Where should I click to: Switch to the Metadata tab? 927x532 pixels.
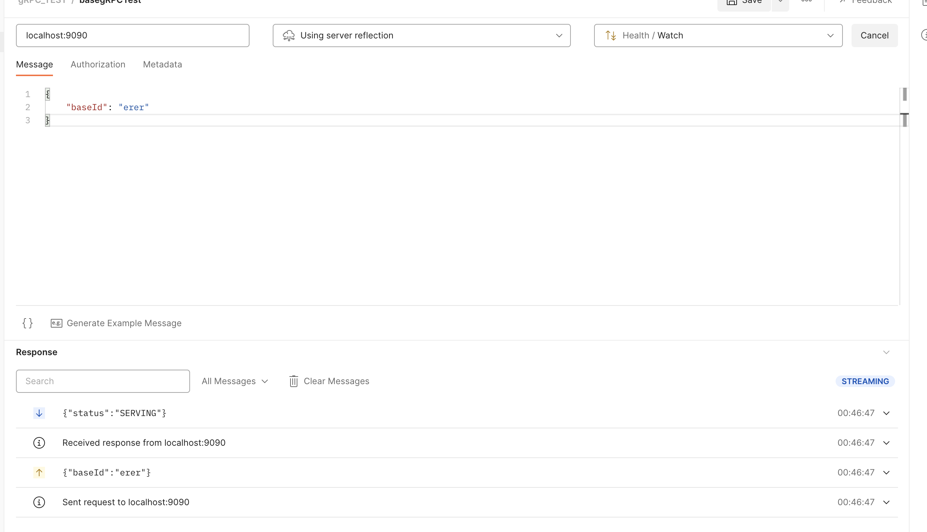162,64
